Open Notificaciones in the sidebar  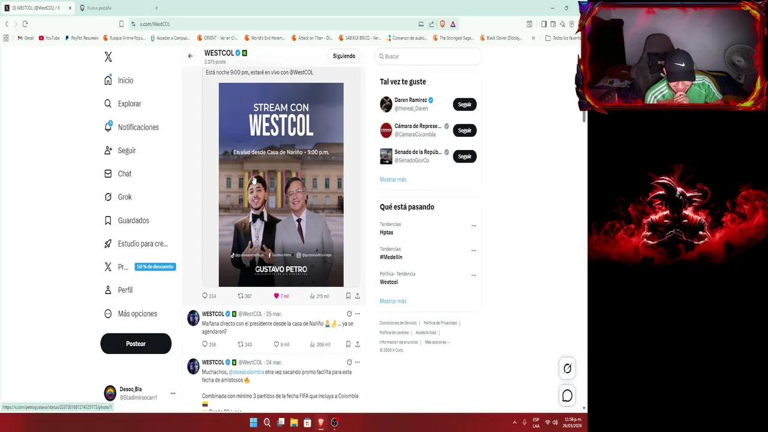(x=131, y=127)
